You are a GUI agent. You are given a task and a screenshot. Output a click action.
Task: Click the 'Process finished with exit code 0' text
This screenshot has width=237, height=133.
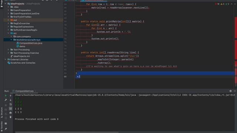tap(37, 119)
